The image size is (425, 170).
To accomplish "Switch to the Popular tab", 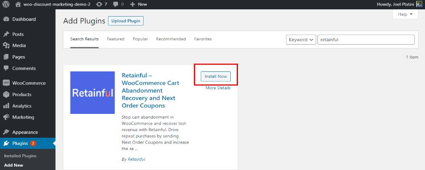I will [x=140, y=39].
